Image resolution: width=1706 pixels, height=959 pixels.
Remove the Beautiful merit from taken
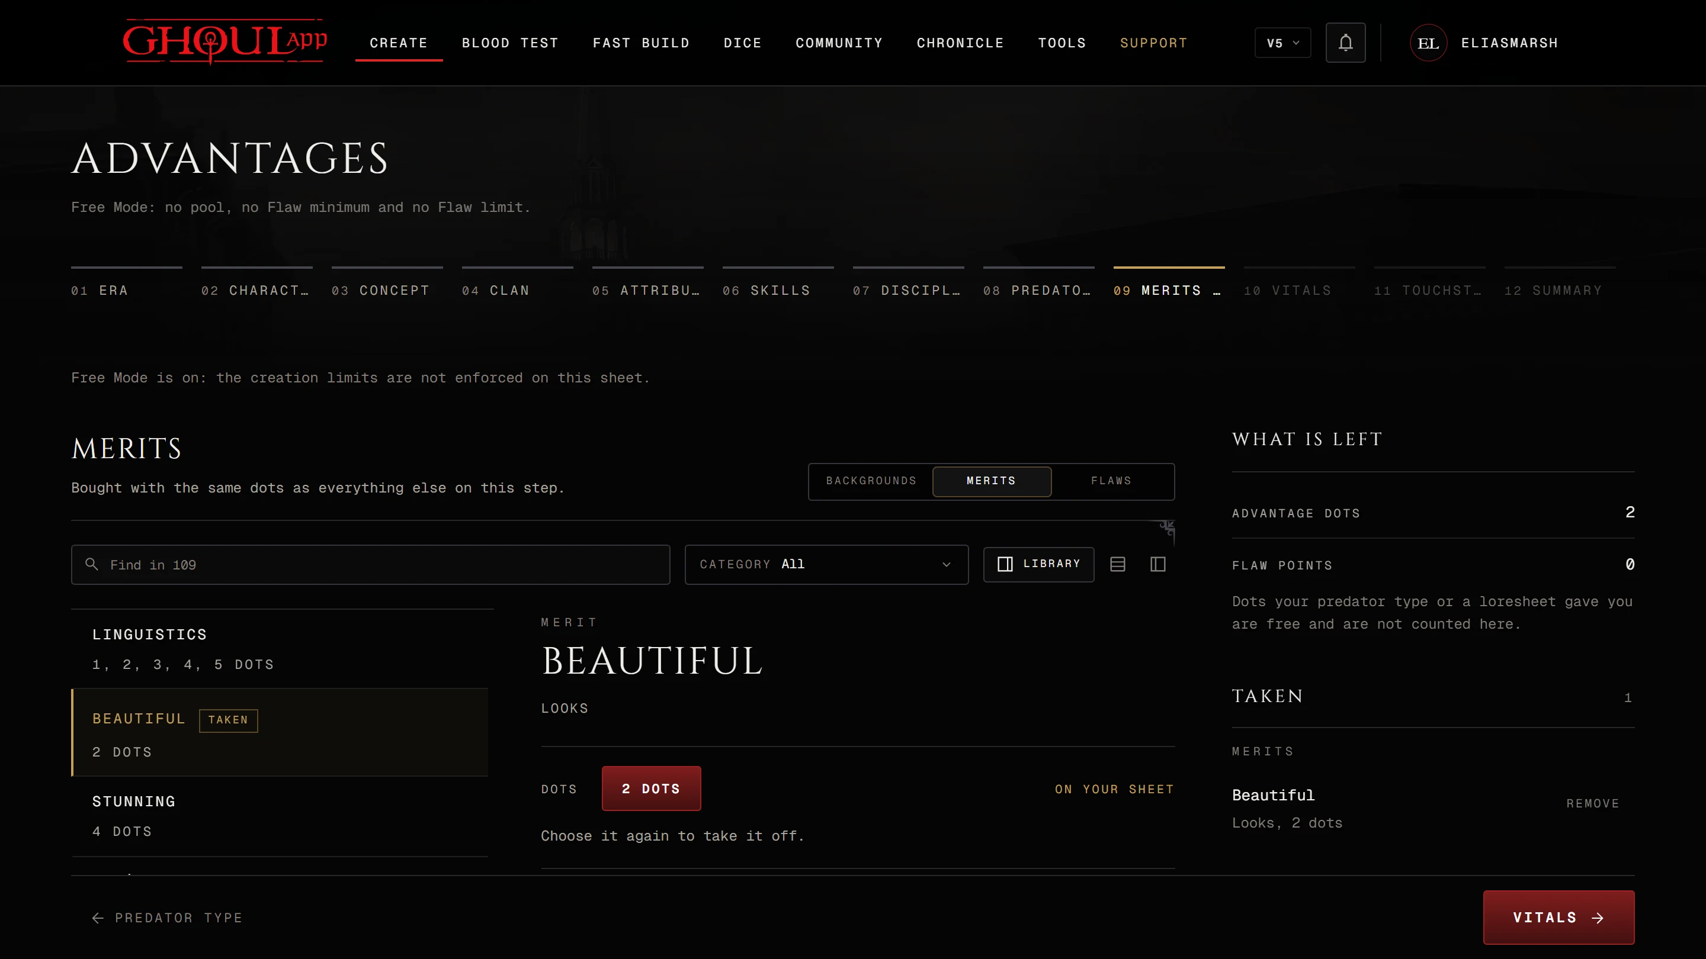pyautogui.click(x=1593, y=803)
